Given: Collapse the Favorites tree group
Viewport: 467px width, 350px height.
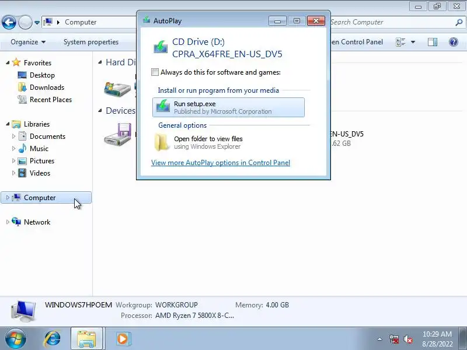Looking at the screenshot, I should [8, 63].
